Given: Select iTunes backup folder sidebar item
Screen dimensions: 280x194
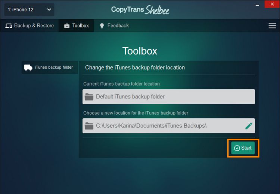Looking at the screenshot, I should [50, 67].
